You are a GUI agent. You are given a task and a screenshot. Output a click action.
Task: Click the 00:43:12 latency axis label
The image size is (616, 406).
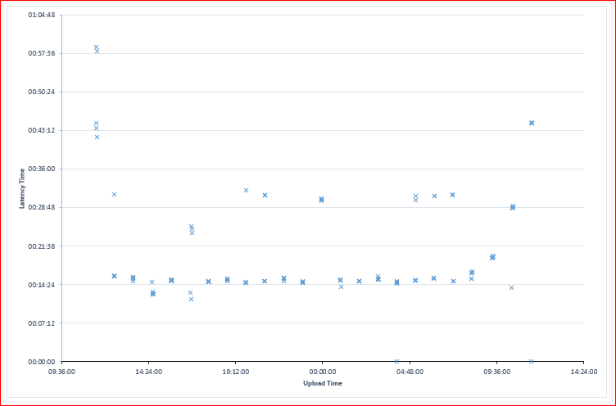pyautogui.click(x=41, y=130)
